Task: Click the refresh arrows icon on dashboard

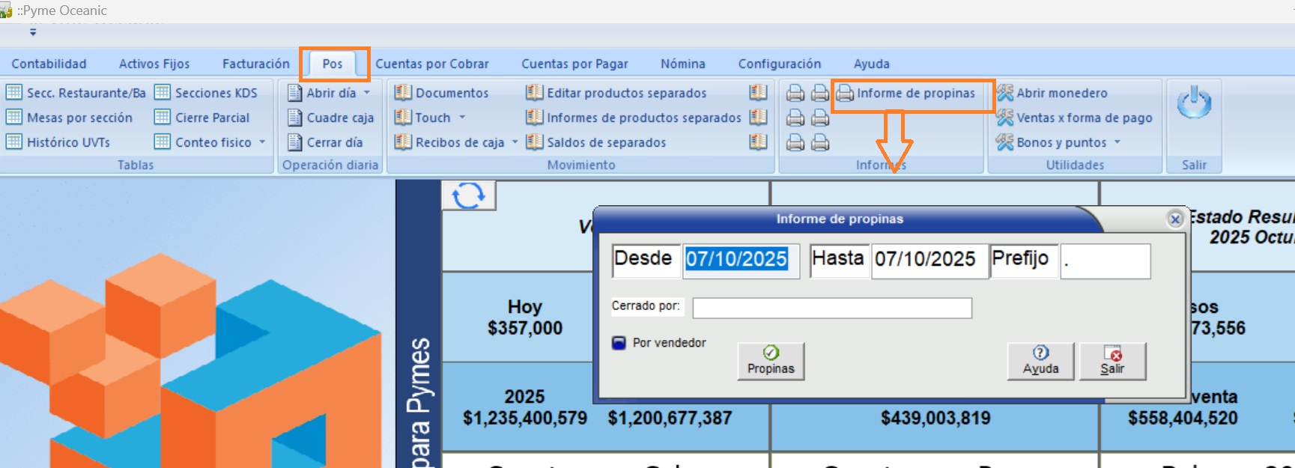Action: 469,195
